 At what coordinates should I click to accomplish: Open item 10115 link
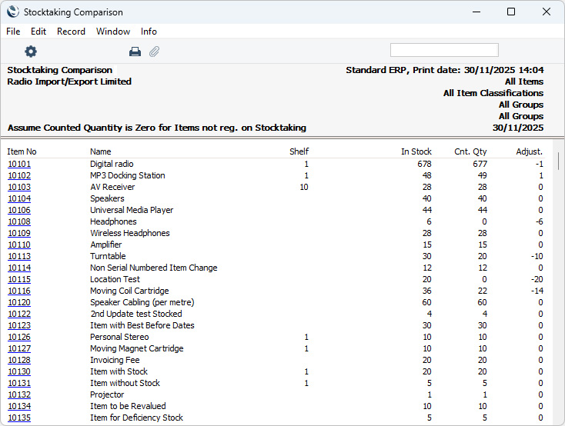(19, 279)
